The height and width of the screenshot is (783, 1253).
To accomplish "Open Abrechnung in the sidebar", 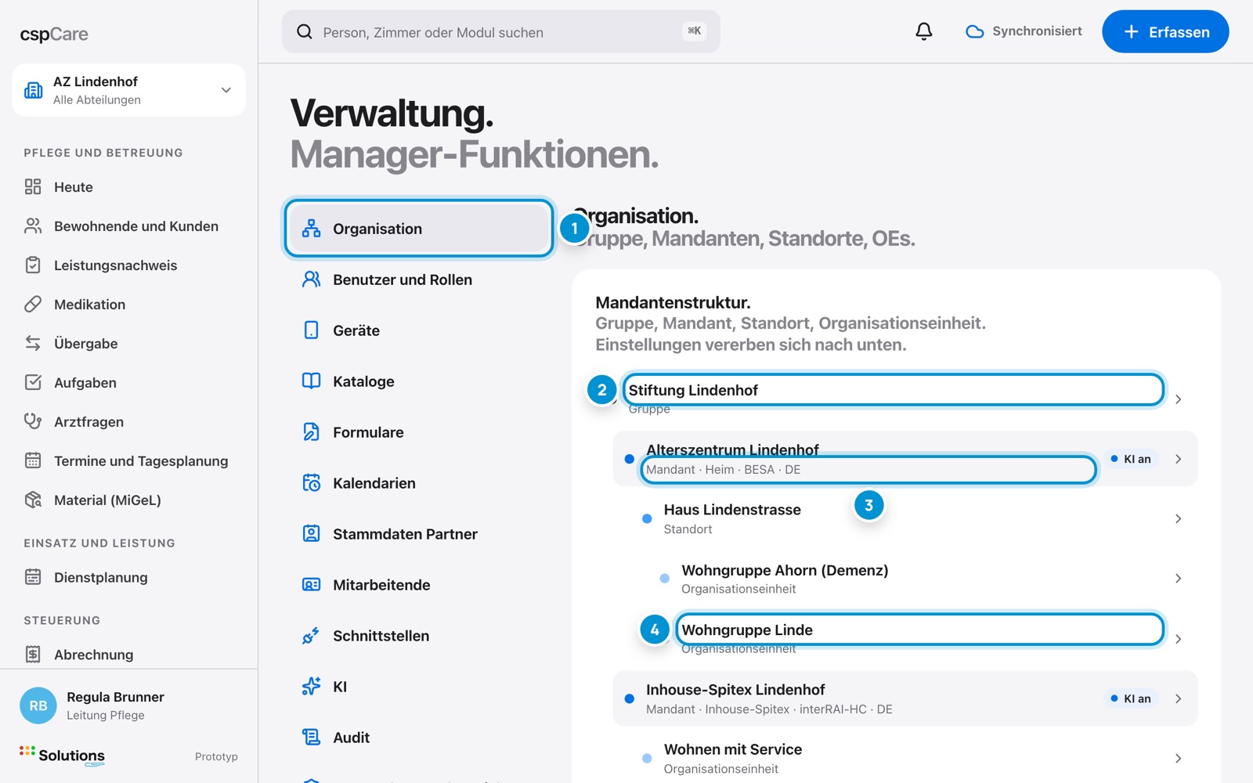I will (128, 655).
